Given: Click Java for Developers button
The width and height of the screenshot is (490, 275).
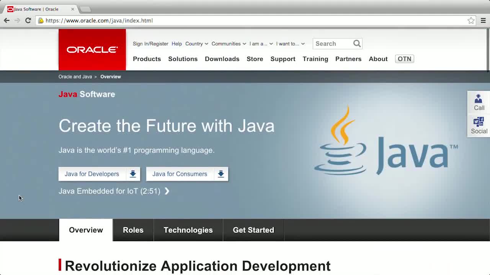Looking at the screenshot, I should (99, 174).
